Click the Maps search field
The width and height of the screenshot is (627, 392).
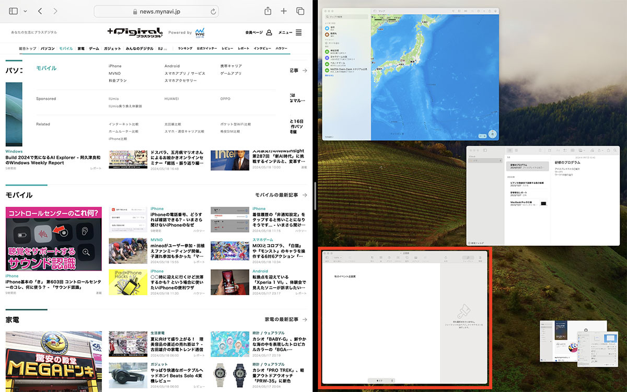tap(346, 17)
